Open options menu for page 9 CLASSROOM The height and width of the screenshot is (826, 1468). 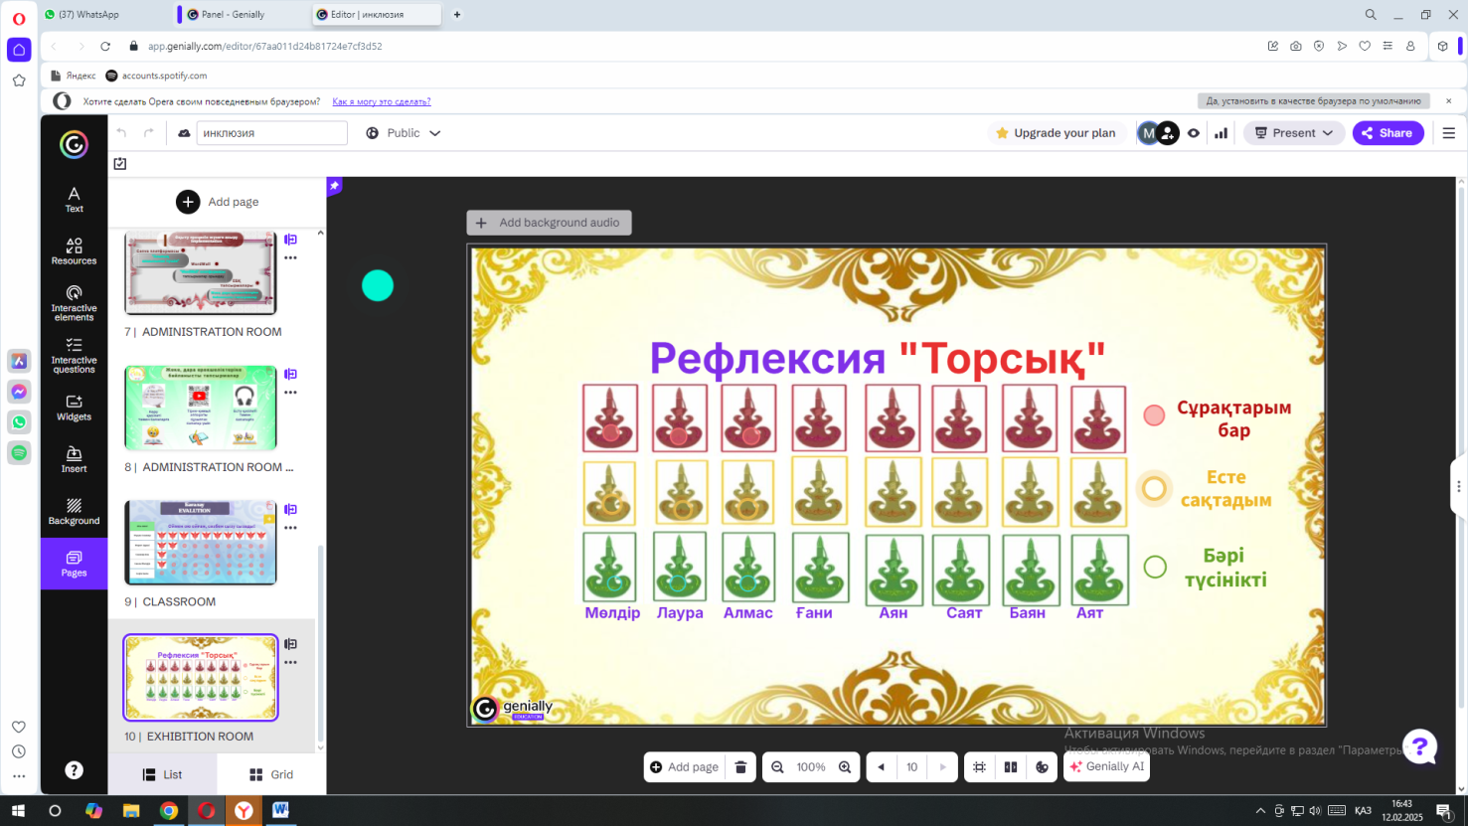[290, 528]
